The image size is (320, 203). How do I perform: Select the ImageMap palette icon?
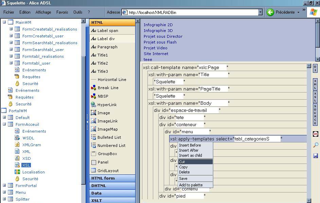[x=93, y=129]
